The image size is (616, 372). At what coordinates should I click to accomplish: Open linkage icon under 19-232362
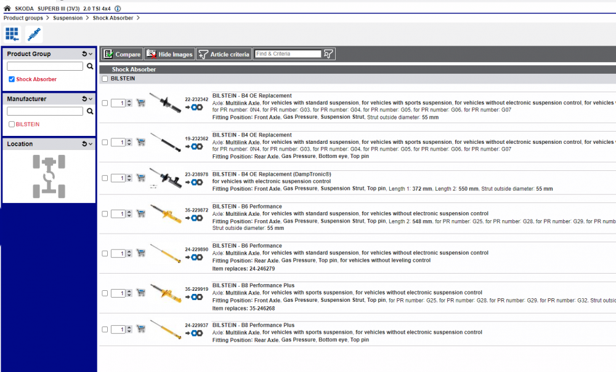click(195, 146)
